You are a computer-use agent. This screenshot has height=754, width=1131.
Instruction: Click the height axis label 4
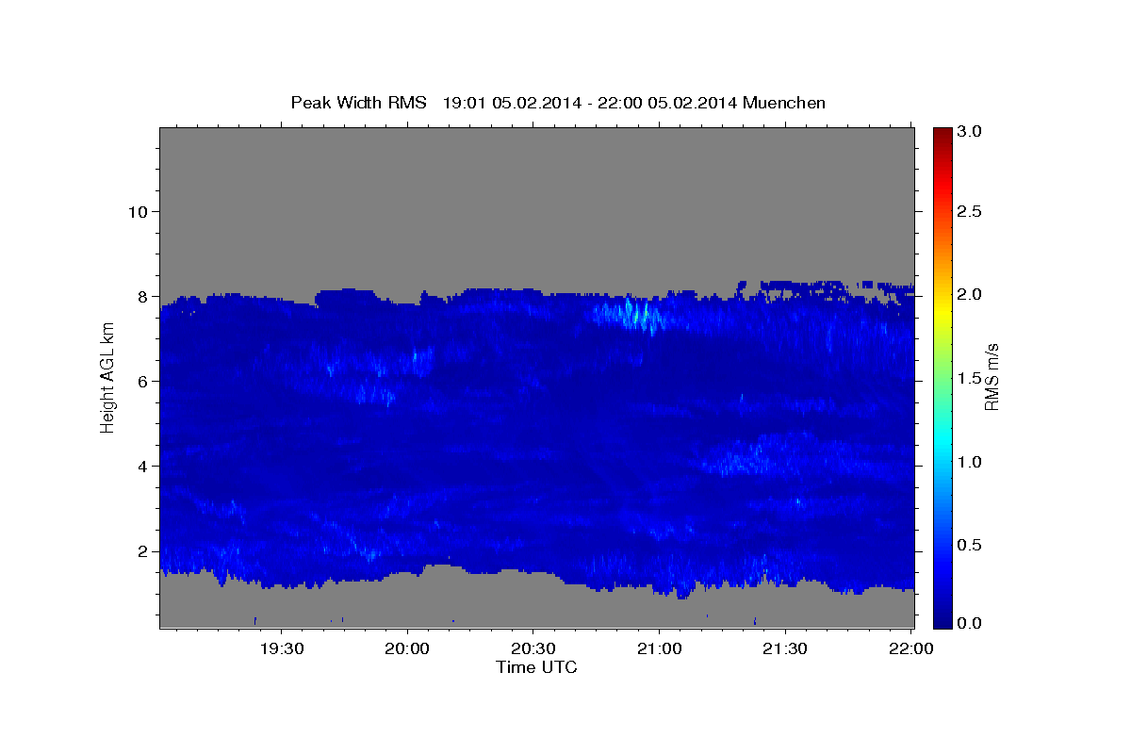click(141, 467)
